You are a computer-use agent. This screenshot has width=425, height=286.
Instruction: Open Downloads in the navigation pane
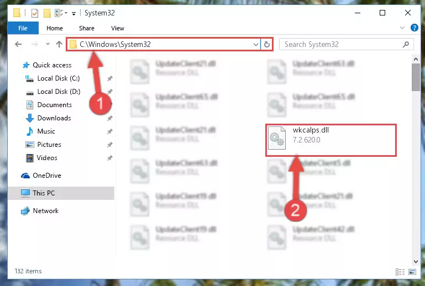coord(54,118)
